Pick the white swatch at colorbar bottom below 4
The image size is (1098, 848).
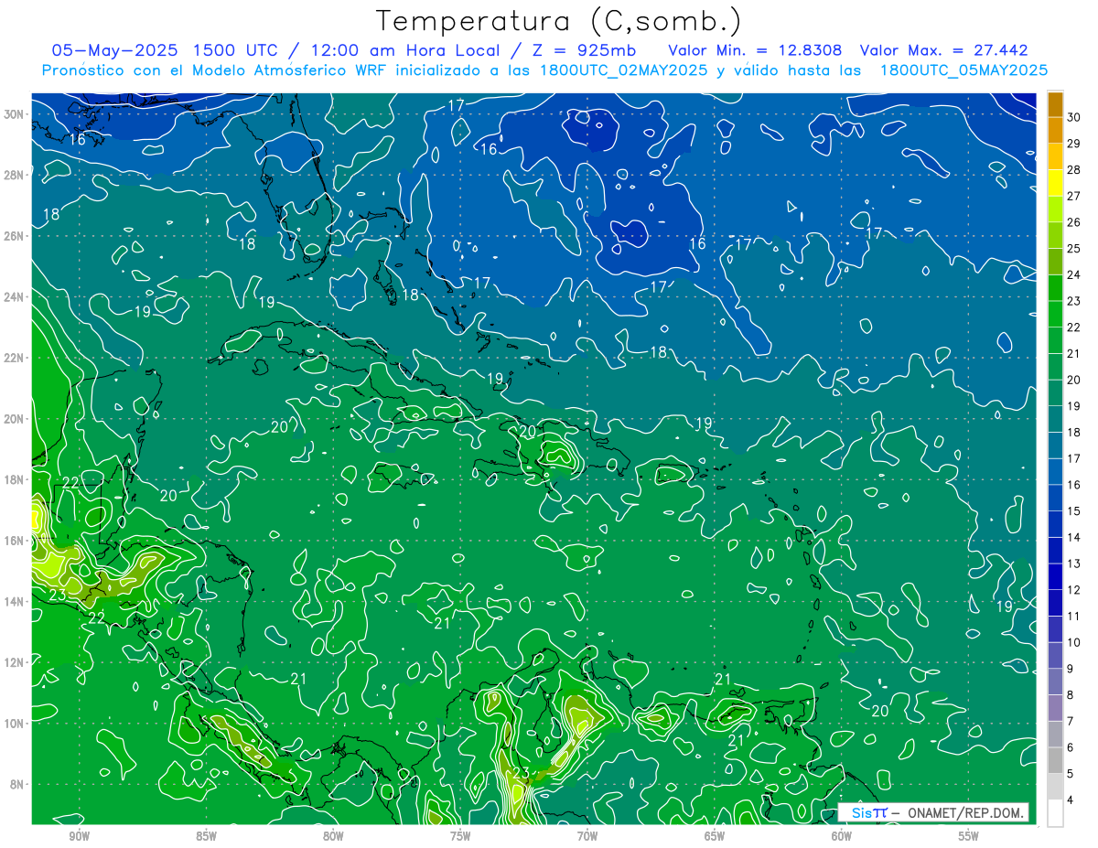(1056, 813)
